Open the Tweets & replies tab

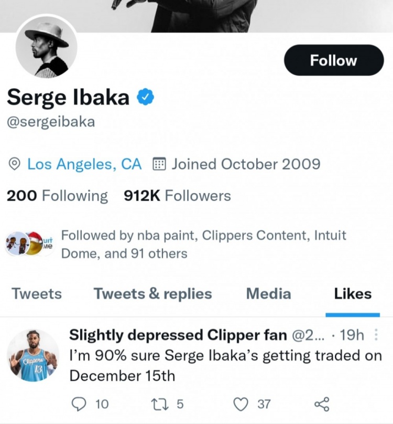click(x=152, y=294)
